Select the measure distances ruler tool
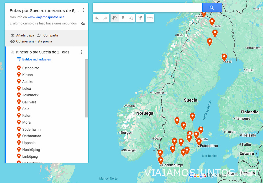The width and height of the screenshot is (263, 183). (150, 18)
